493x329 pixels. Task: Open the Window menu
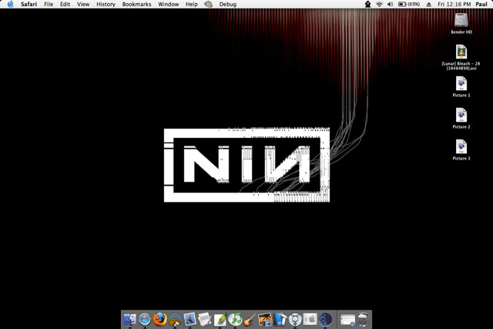click(x=168, y=4)
